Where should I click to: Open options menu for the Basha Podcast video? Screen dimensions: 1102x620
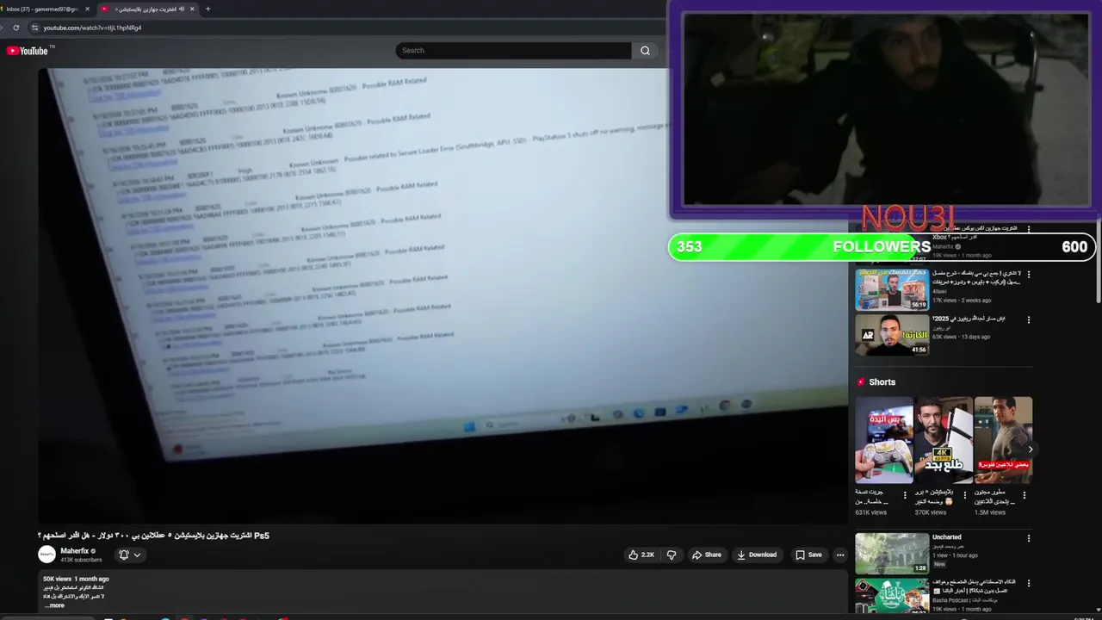point(1028,583)
